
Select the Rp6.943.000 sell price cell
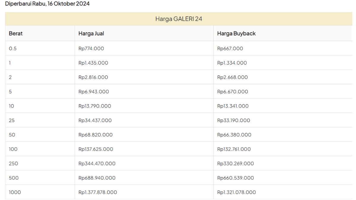click(x=93, y=92)
